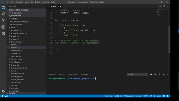
Task: Change encoding via UTF-8 status item
Action: 146,96
